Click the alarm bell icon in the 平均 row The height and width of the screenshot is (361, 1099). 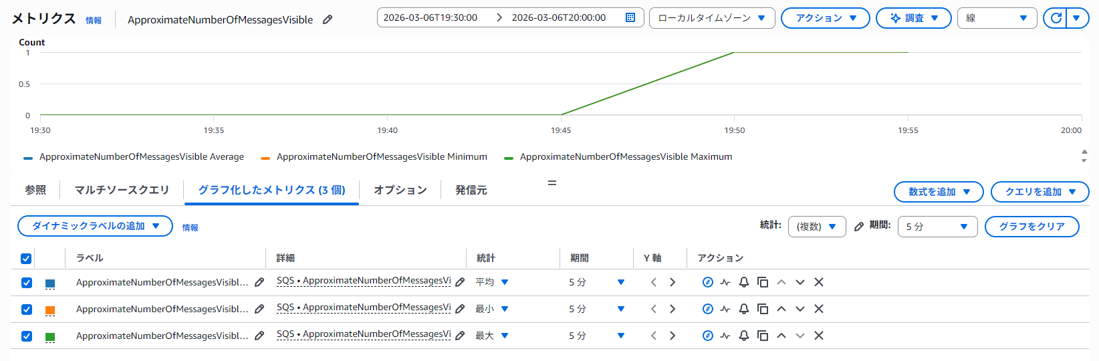(x=743, y=282)
